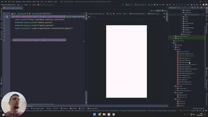
Task: Open editor tabs three-dot menu
Action: pos(167,8)
